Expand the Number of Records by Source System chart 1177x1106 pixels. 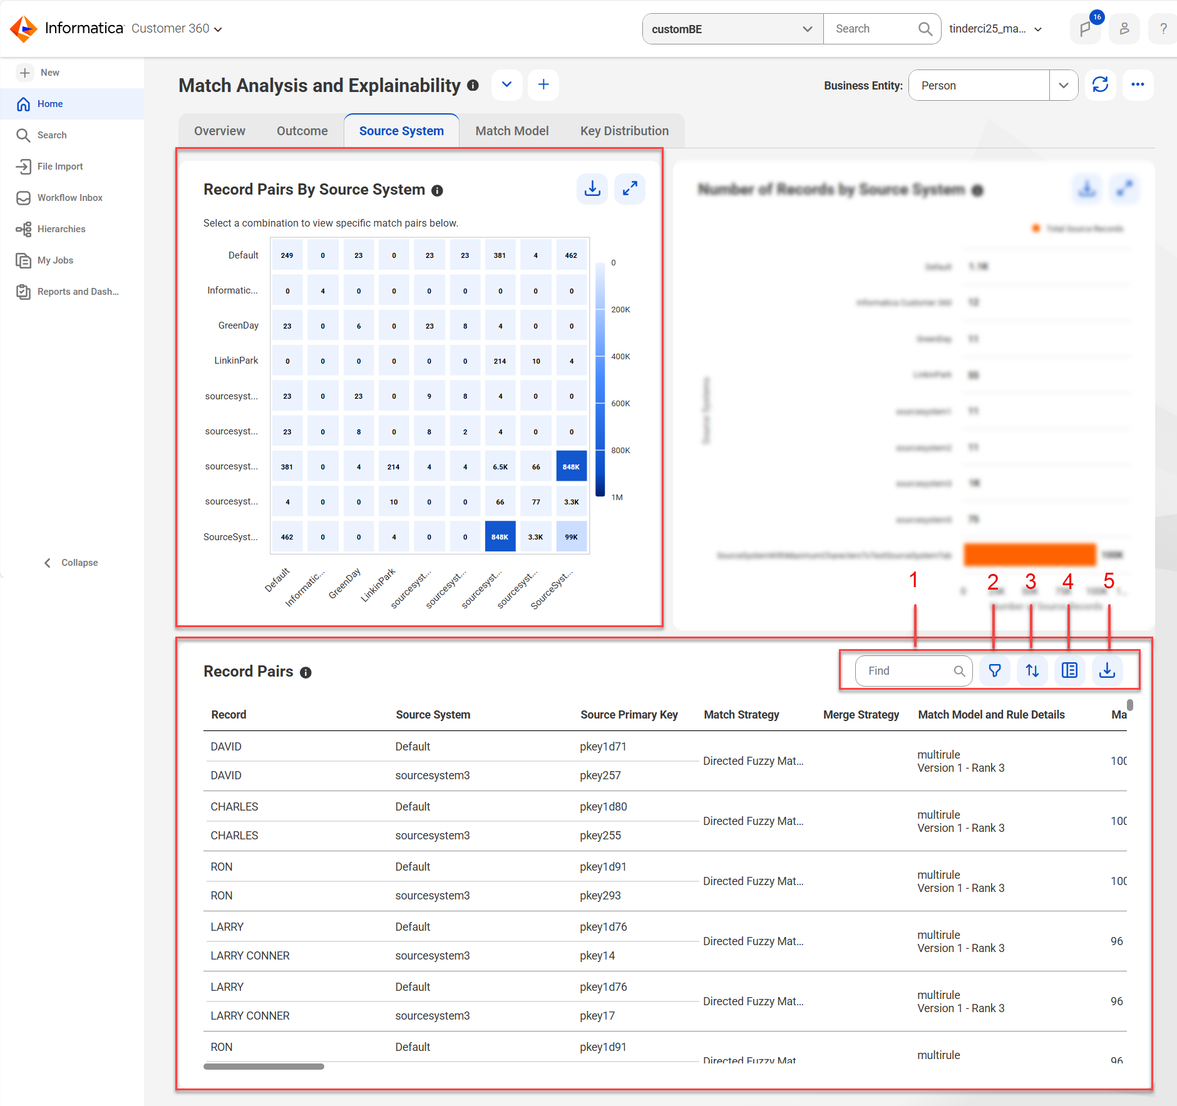pos(1124,188)
